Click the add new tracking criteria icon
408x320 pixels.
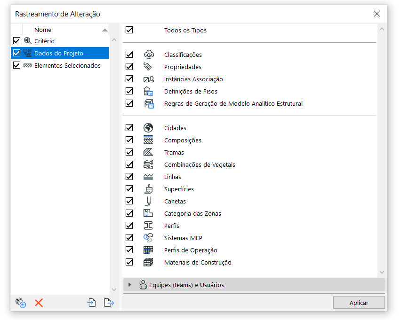pyautogui.click(x=20, y=303)
